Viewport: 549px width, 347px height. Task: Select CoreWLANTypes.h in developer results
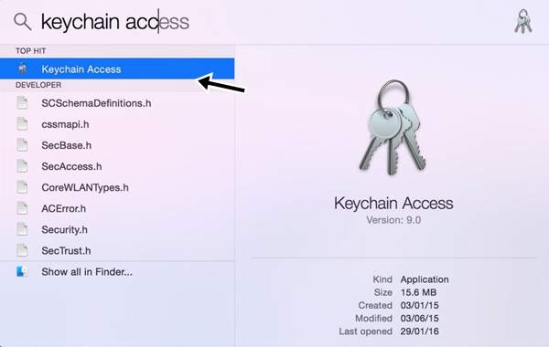click(117, 187)
